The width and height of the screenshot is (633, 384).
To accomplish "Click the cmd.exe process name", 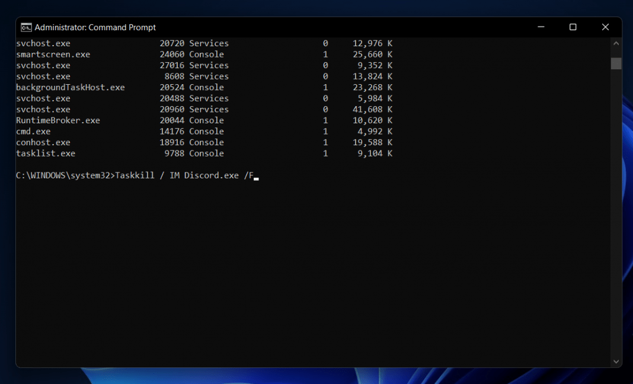I will click(x=33, y=132).
